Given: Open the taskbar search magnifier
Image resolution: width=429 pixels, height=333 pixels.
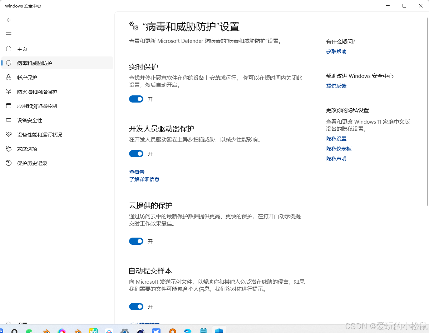Looking at the screenshot, I should (14, 330).
